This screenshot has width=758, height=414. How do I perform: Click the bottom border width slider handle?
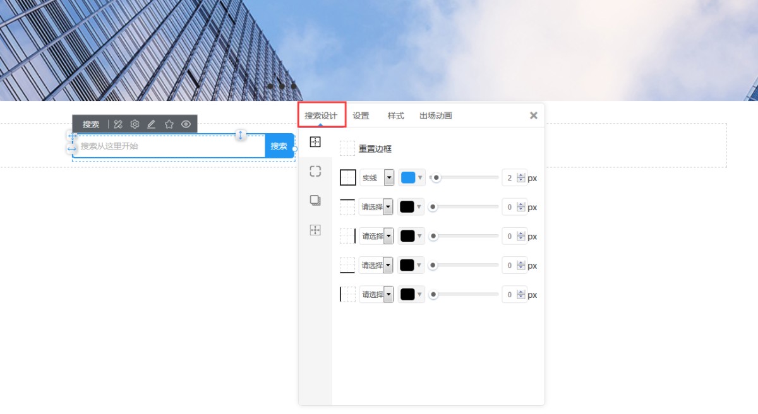[433, 265]
